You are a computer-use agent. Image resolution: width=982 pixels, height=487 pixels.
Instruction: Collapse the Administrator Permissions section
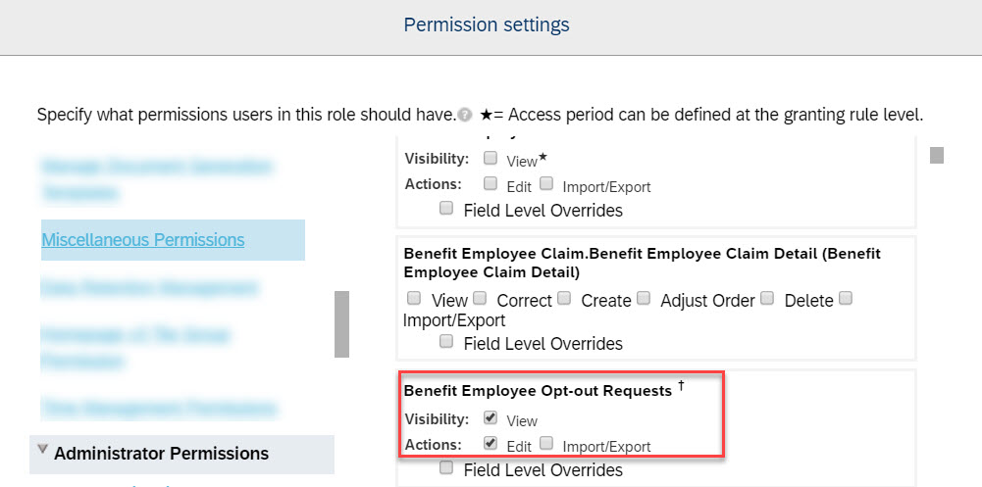[42, 448]
